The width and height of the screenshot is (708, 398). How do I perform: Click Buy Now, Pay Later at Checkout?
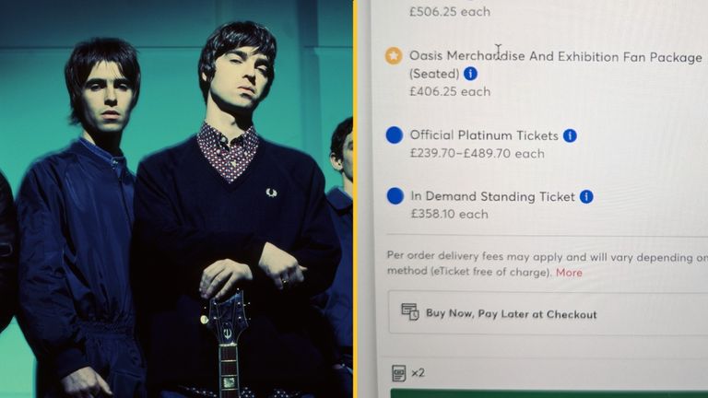point(548,313)
